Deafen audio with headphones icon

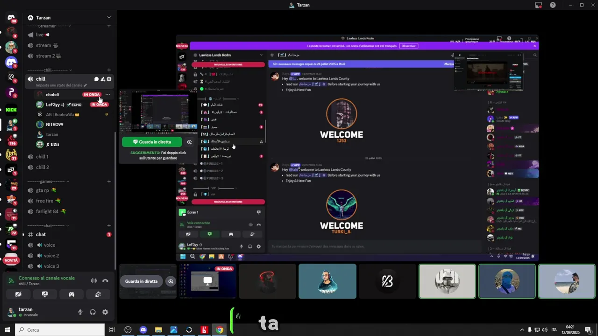tap(93, 312)
